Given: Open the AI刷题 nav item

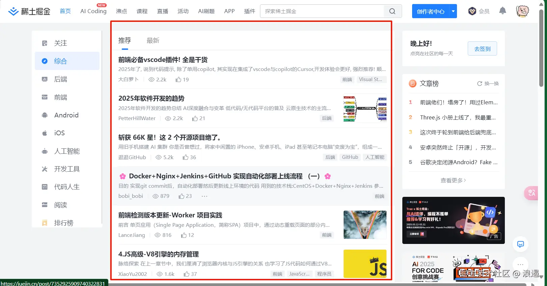Looking at the screenshot, I should click(206, 11).
